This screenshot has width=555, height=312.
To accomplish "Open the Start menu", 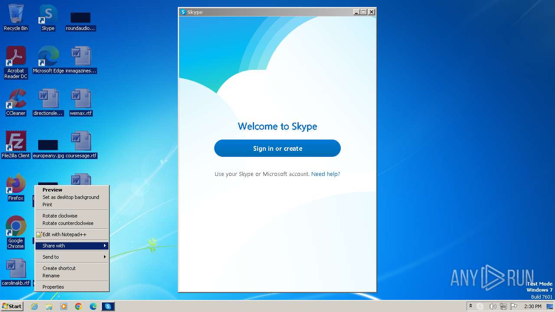I will pos(12,306).
